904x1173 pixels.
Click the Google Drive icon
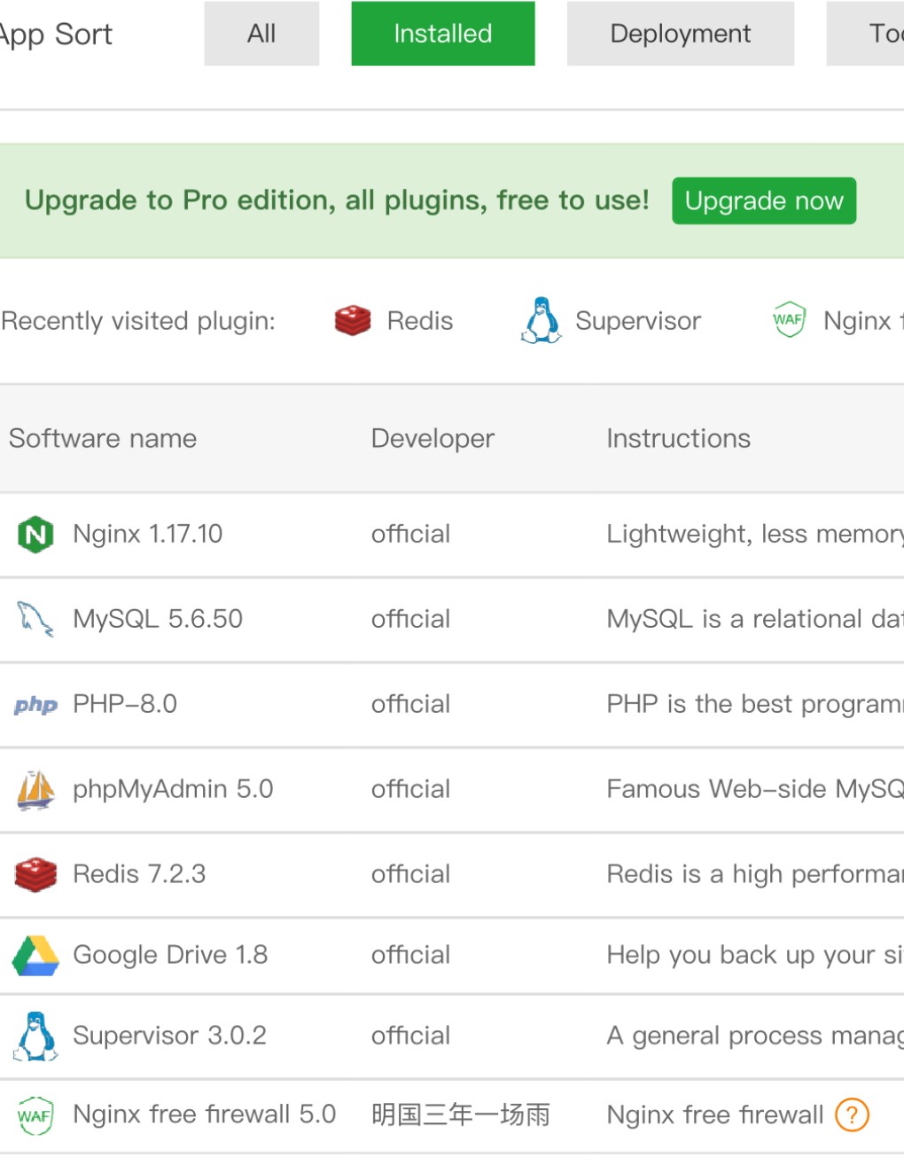pos(35,955)
